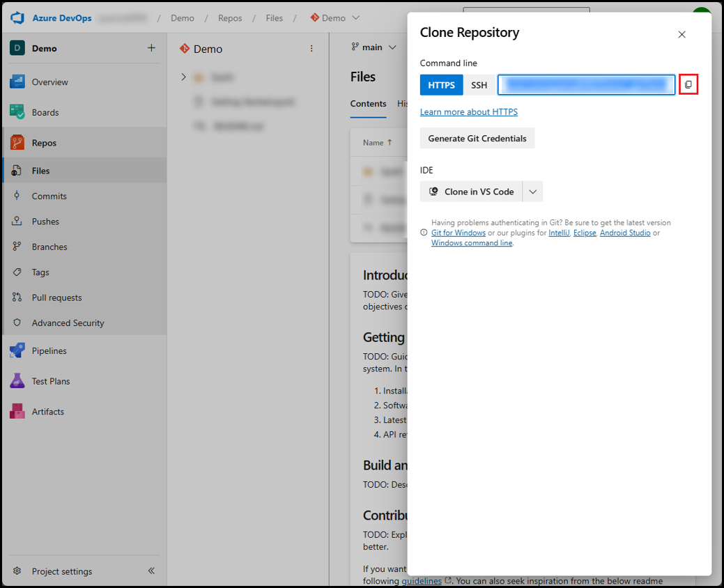Open the Android Studio plugin link

(625, 233)
